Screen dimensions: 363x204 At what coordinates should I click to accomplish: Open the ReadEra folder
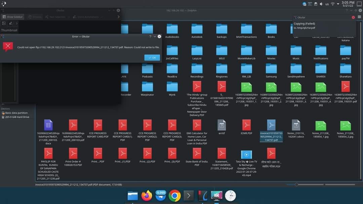(x=172, y=71)
